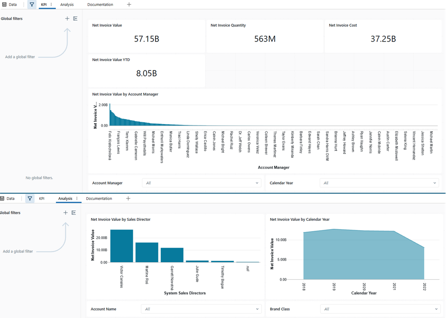Image resolution: width=446 pixels, height=318 pixels.
Task: Click axis label 'Linda Dominguez'
Action: point(188,145)
